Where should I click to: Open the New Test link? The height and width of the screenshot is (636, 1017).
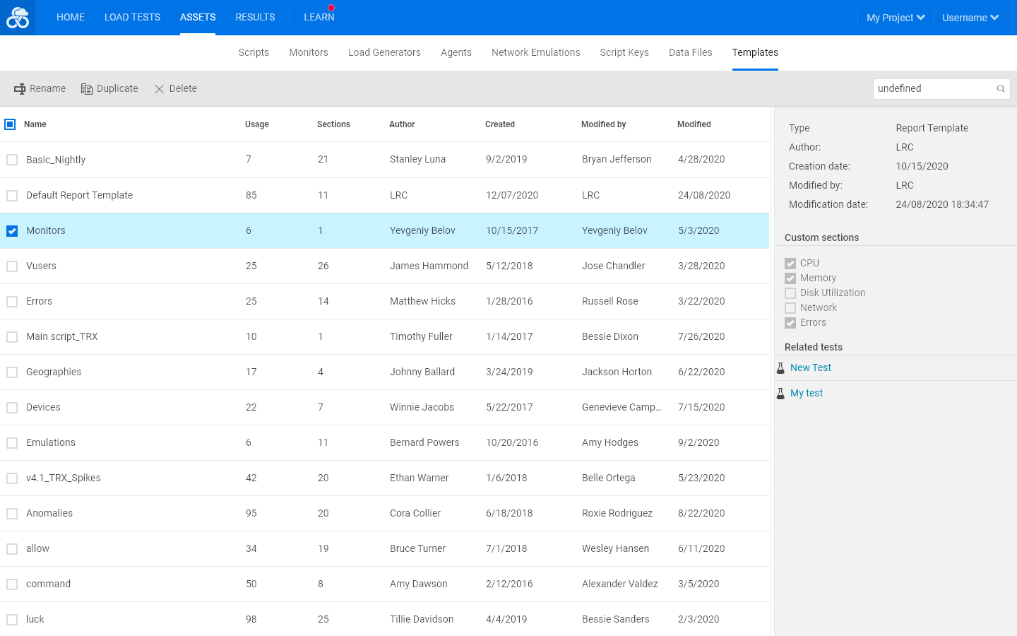tap(811, 367)
